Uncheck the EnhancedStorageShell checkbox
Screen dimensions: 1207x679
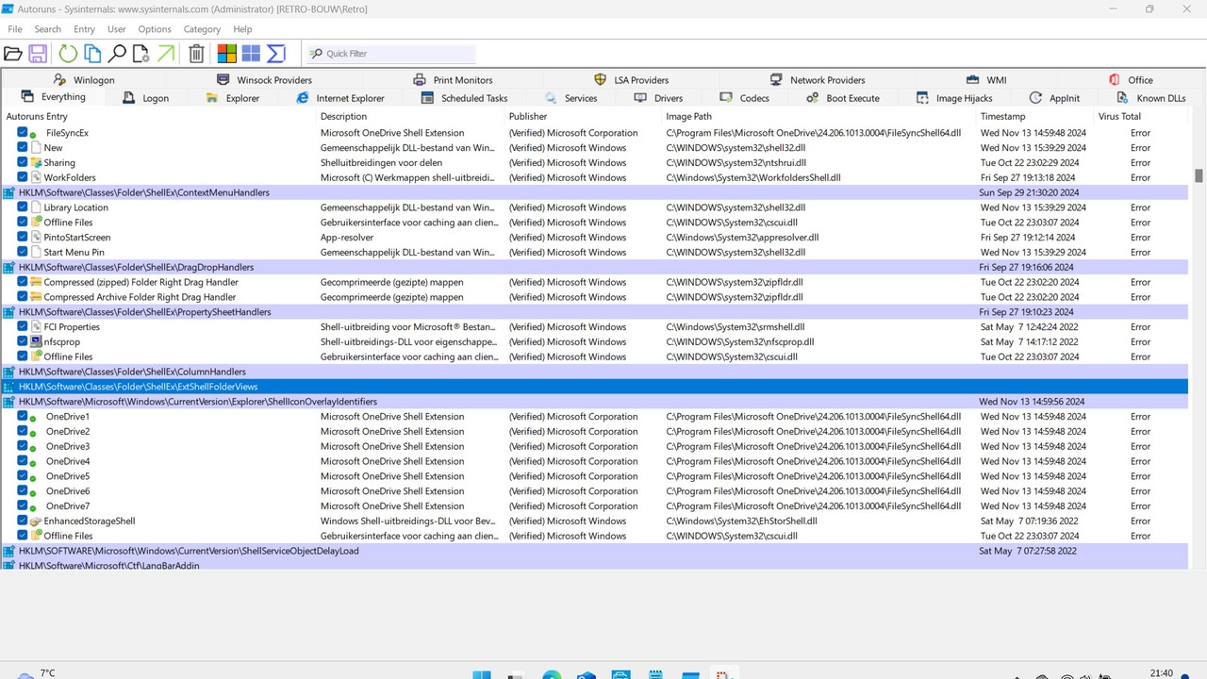click(23, 521)
